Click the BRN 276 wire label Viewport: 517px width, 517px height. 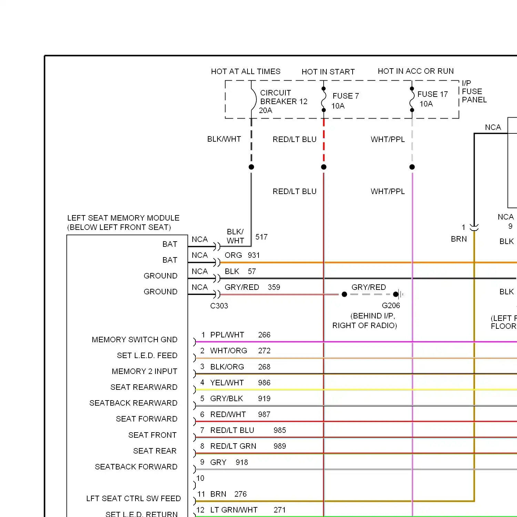tap(229, 494)
